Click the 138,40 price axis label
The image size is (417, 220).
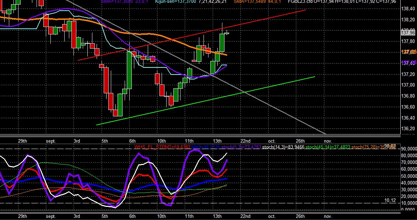[408, 9]
